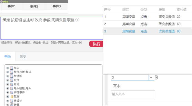Click 点击 cell in row 3
192x106 pixels.
[x=144, y=31]
